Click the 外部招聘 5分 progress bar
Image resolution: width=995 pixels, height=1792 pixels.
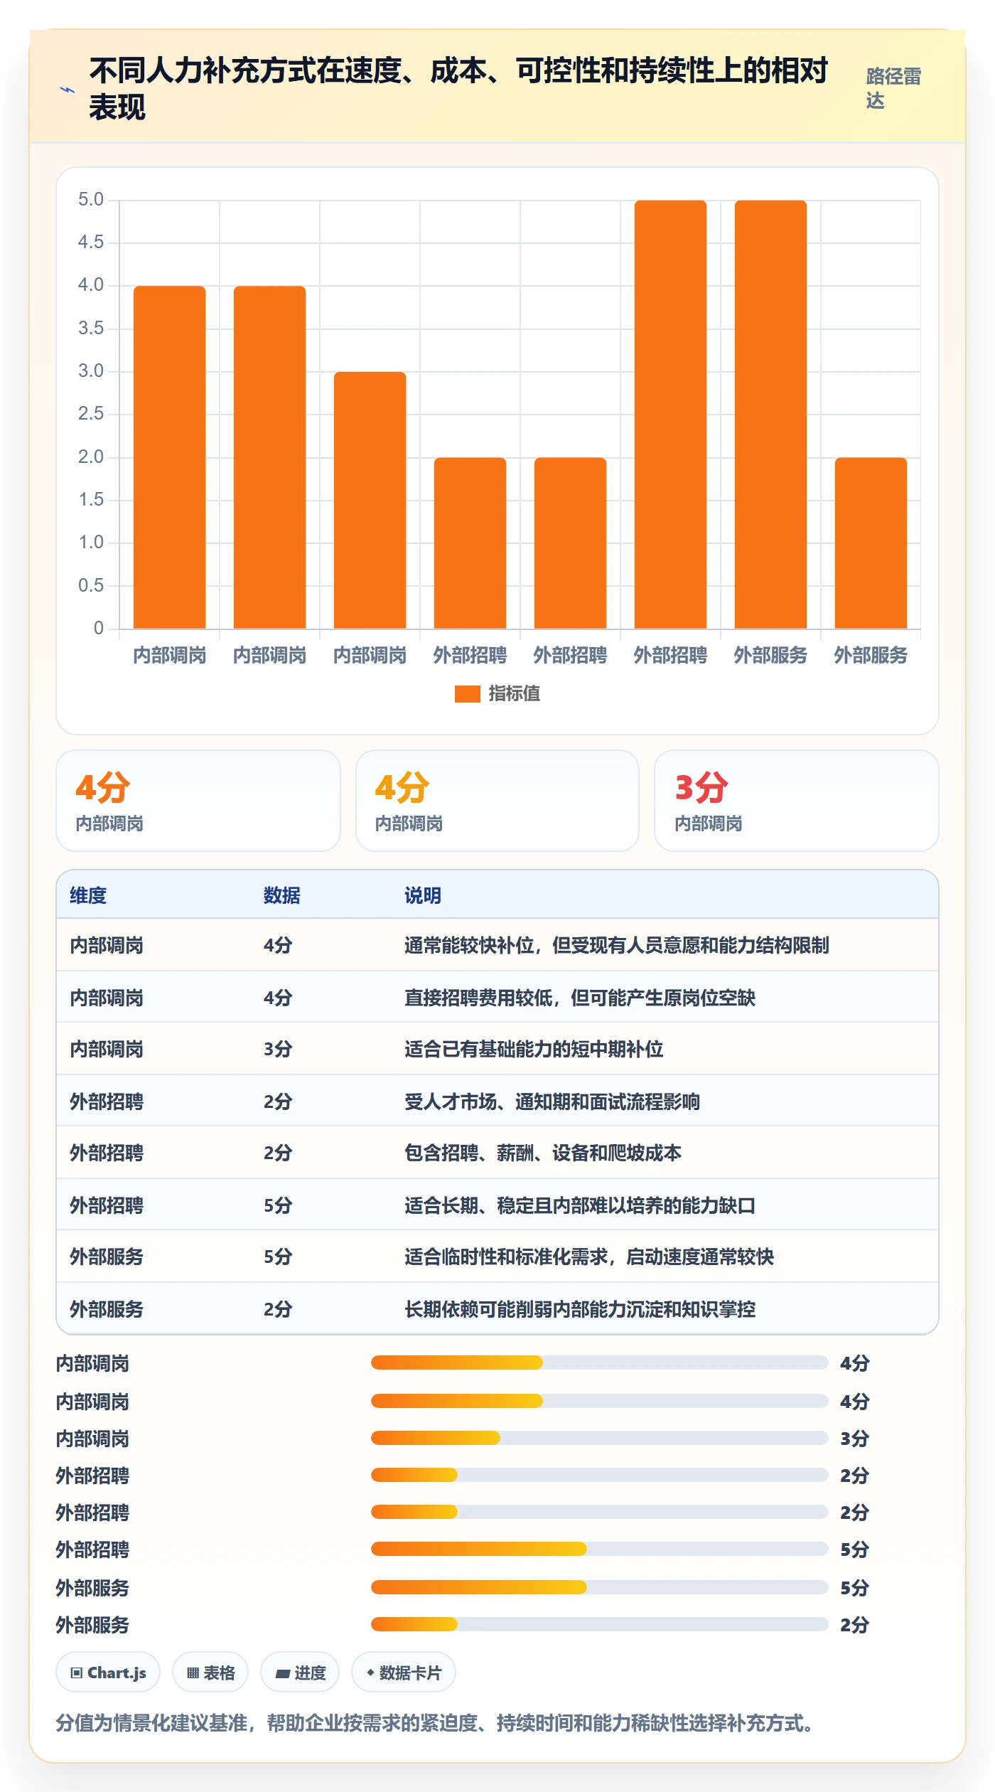click(x=599, y=1549)
